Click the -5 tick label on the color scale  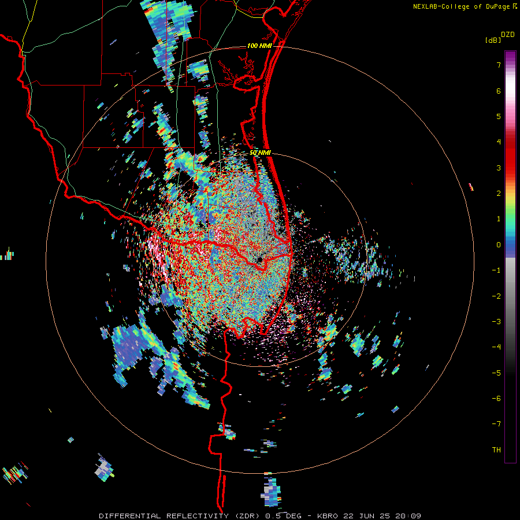(x=496, y=373)
